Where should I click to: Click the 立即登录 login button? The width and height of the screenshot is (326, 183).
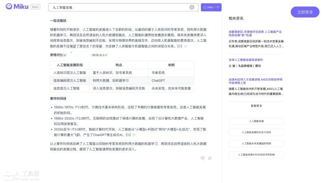click(x=305, y=12)
